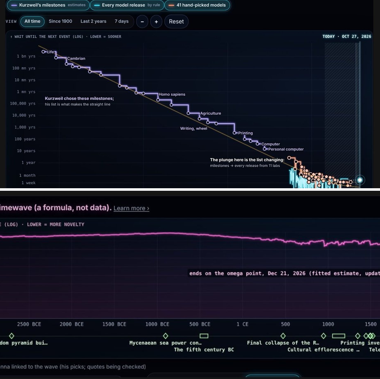The image size is (380, 379).
Task: Toggle the 41 hand-picked models series
Action: pyautogui.click(x=197, y=5)
